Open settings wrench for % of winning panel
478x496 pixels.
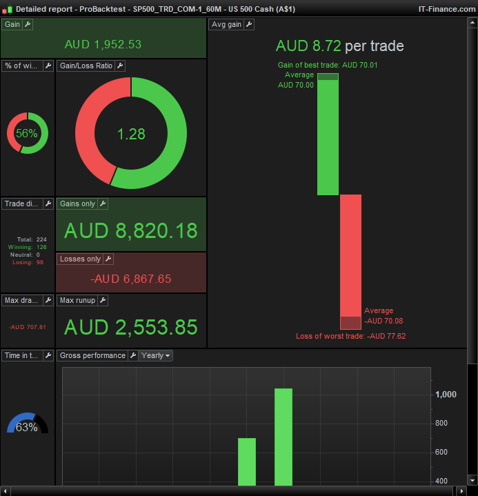point(48,66)
